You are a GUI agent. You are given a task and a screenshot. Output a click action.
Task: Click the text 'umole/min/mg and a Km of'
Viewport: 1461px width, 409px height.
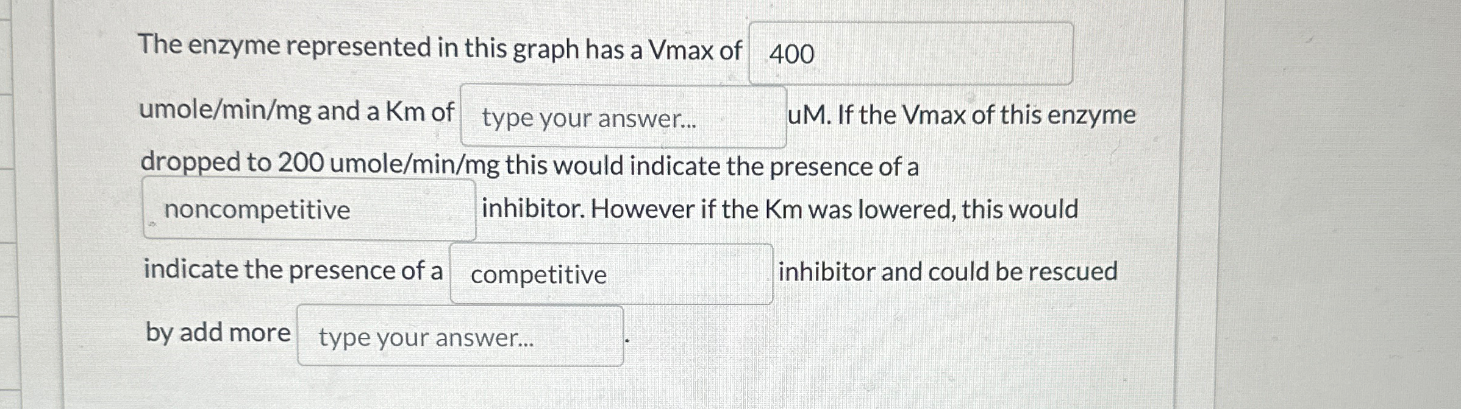pos(297,112)
